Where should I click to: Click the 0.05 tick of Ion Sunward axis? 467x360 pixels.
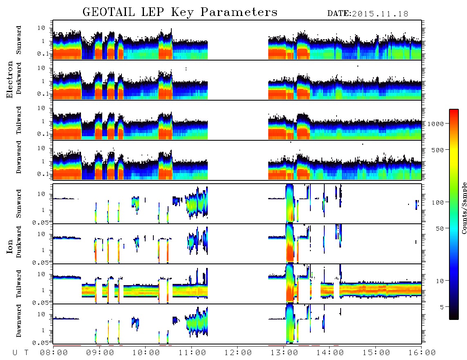pyautogui.click(x=40, y=222)
